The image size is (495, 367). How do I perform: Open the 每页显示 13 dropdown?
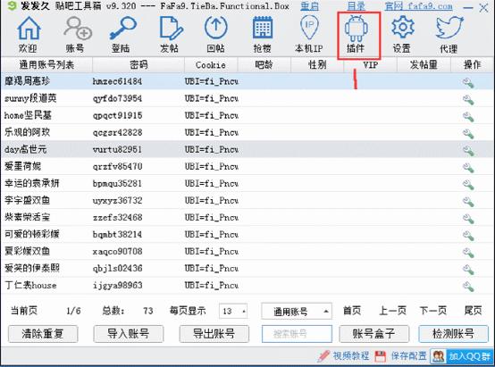pyautogui.click(x=233, y=311)
